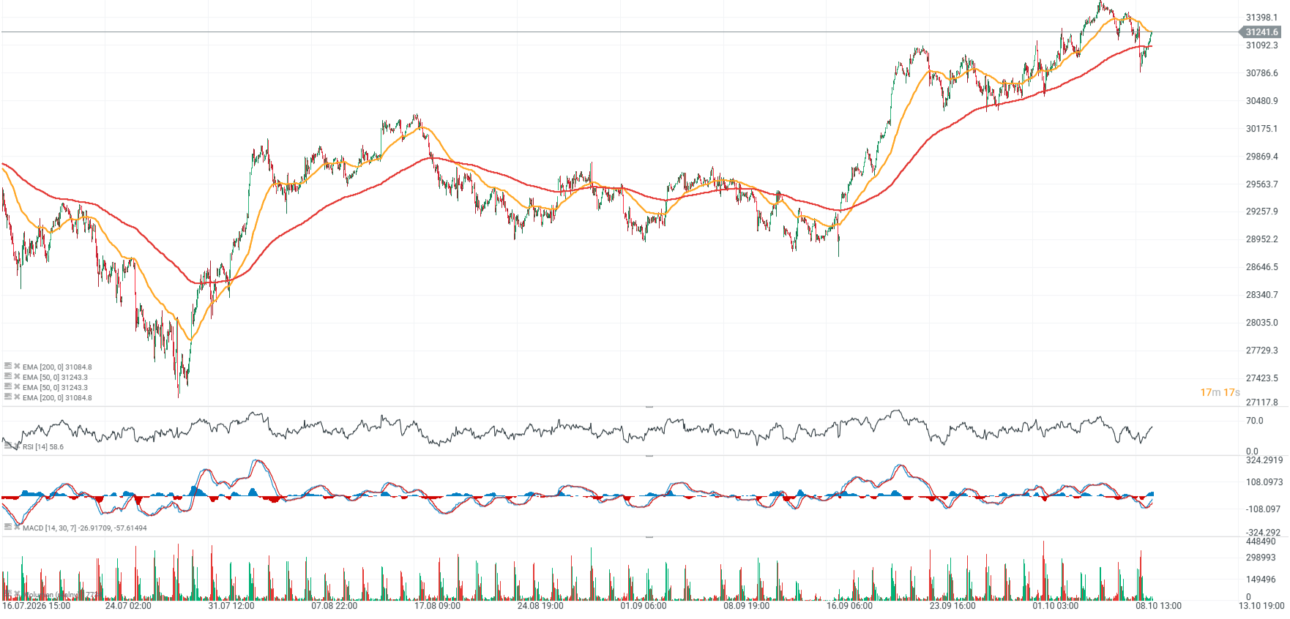Click the MACD 324.2919 scale label

pyautogui.click(x=1264, y=460)
